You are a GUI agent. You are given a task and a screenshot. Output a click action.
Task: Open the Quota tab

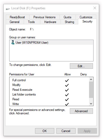tap(67, 17)
